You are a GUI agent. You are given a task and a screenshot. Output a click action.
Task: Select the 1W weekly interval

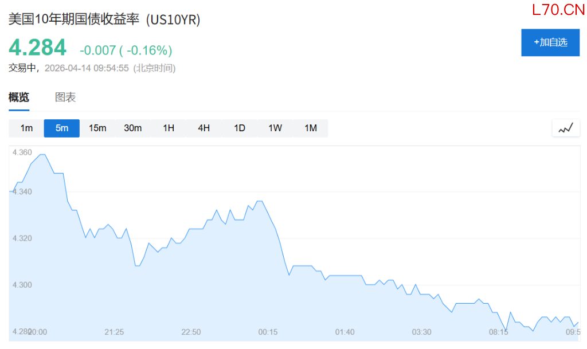coord(275,128)
